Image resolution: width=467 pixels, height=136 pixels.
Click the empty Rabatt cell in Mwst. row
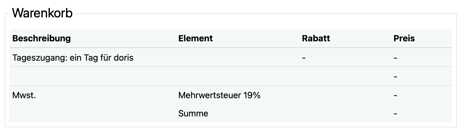pos(345,95)
